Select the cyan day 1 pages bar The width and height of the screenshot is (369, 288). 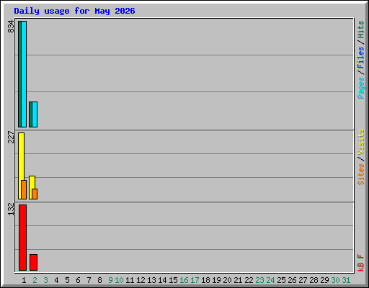24,74
